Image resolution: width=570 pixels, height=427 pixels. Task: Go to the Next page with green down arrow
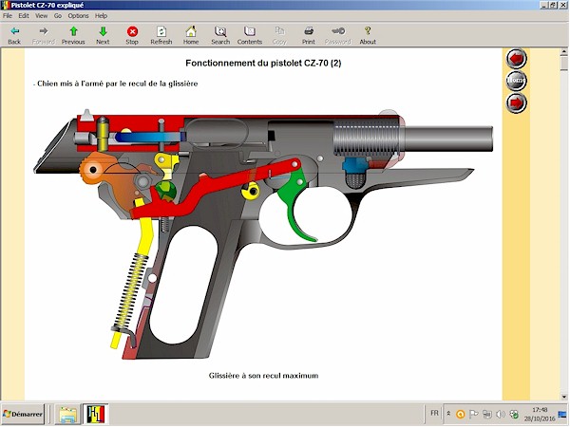coord(103,35)
